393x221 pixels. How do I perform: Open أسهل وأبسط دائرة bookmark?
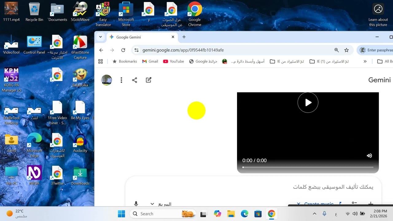point(243,61)
